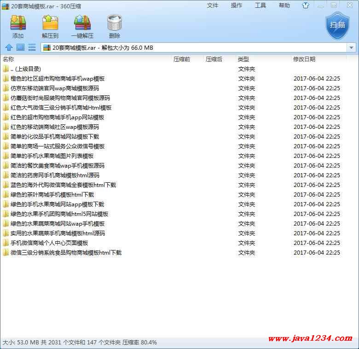Click folder icon of 蓝色的海外代购微信商城全套模板html下载
This screenshot has width=359, height=349.
6,185
